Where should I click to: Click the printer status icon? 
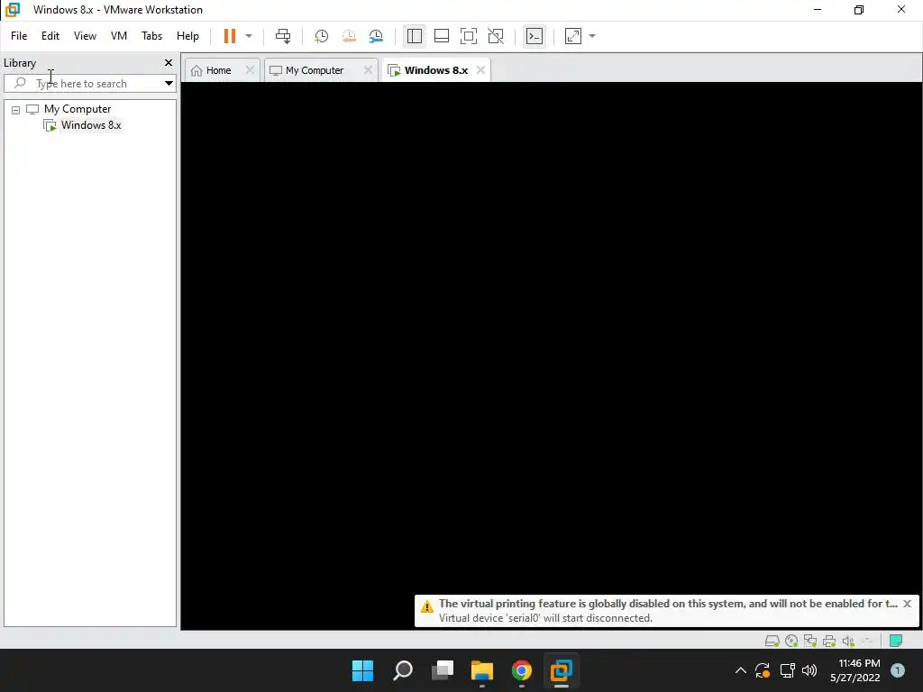coord(829,641)
